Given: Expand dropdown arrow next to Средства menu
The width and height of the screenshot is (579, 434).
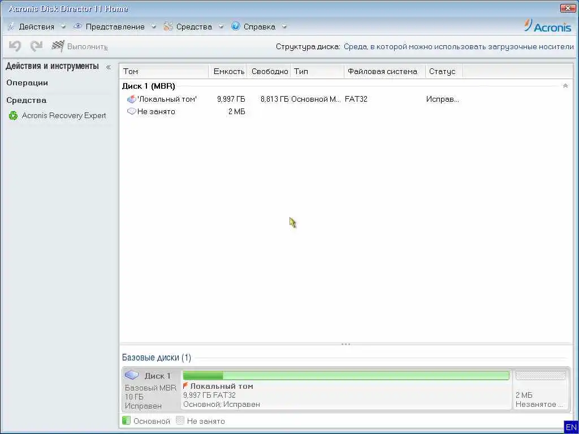Looking at the screenshot, I should pos(221,27).
